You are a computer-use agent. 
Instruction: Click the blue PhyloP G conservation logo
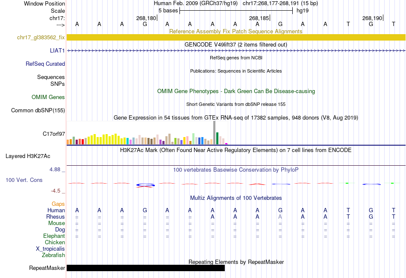tap(145, 185)
